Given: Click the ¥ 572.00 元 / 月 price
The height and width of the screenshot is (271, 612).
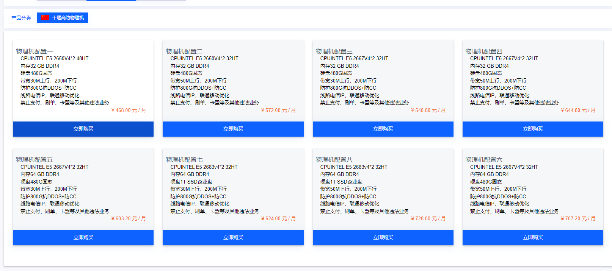Looking at the screenshot, I should pos(278,110).
